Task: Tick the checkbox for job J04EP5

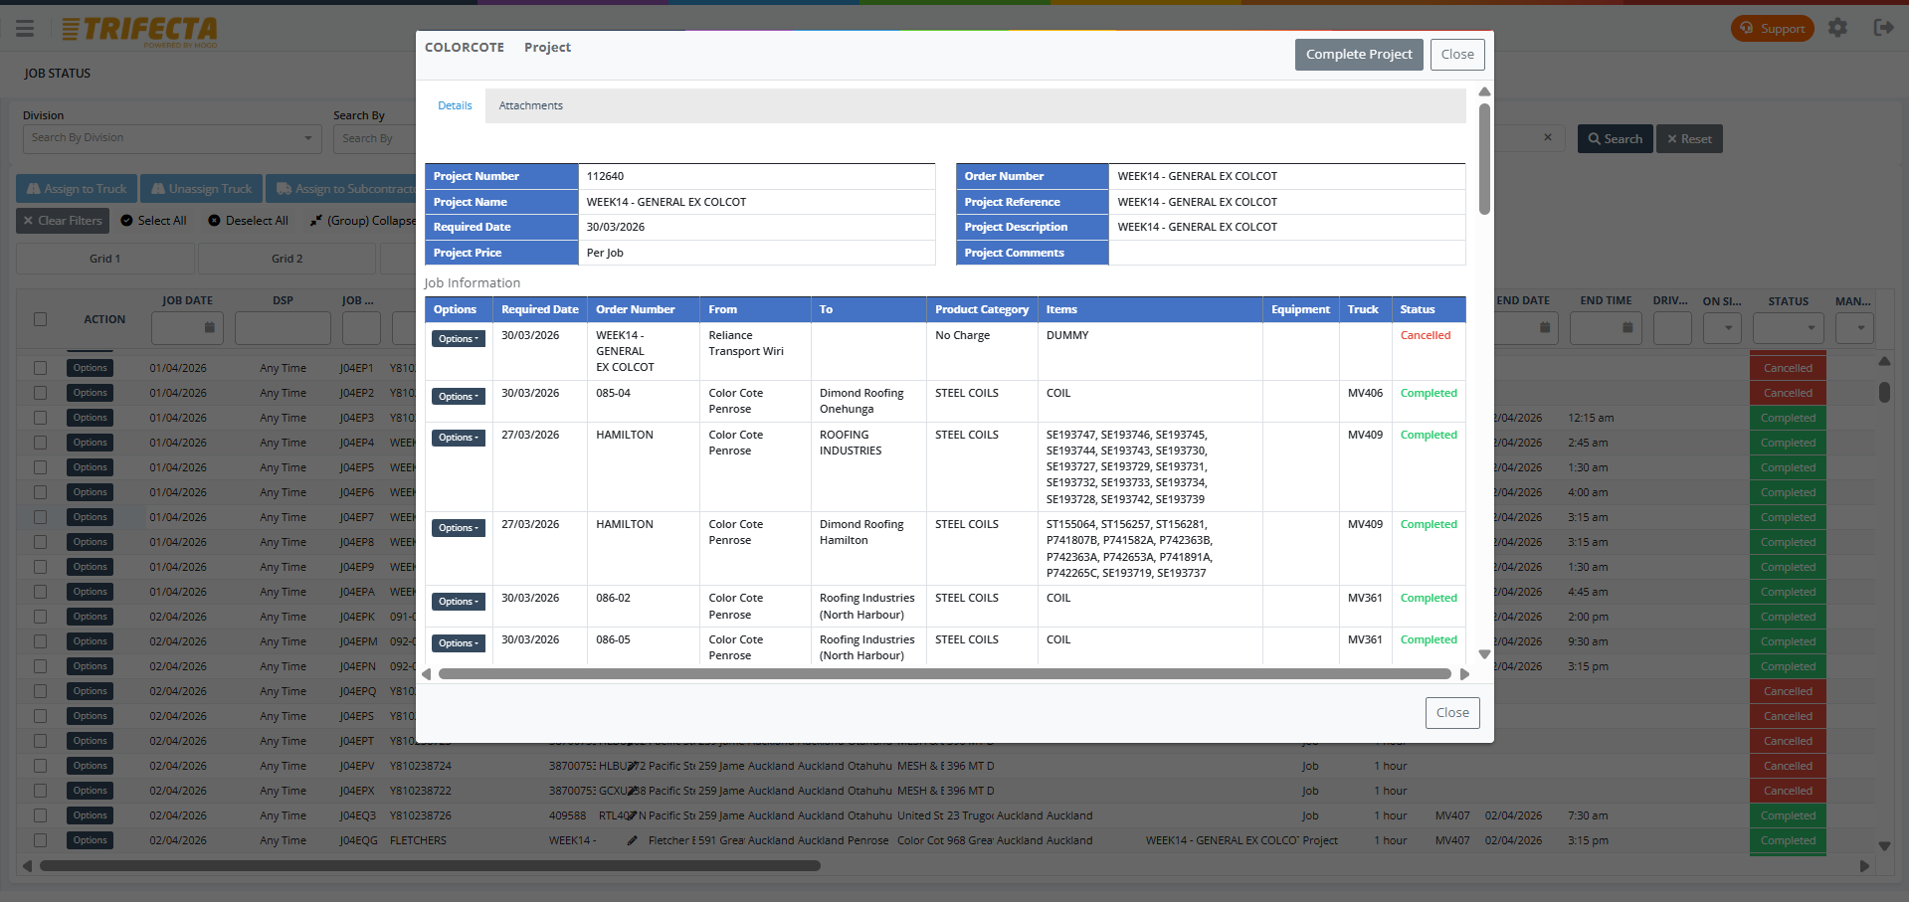Action: tap(40, 467)
